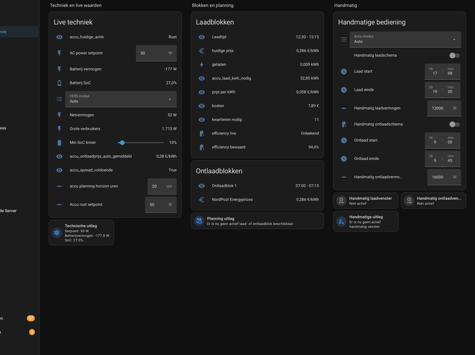The height and width of the screenshot is (355, 475).
Task: Click the person icon on Handmatige uitleg card
Action: coord(341,222)
